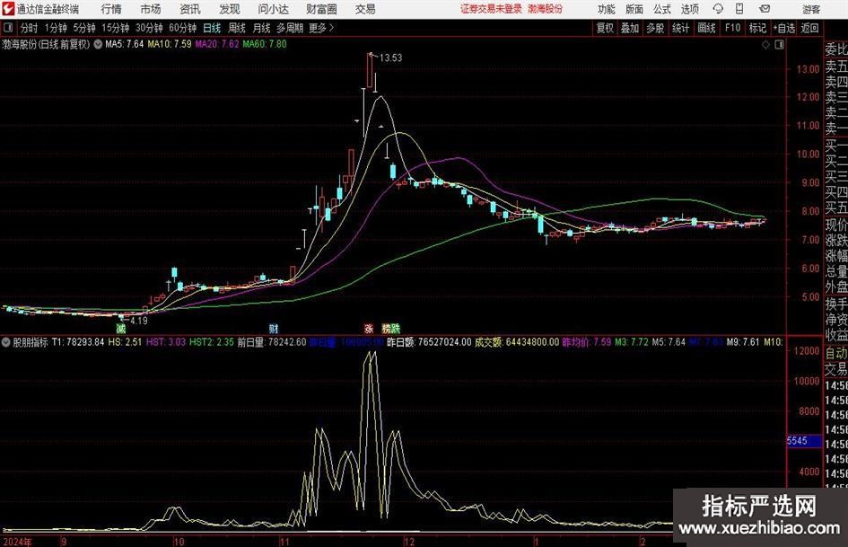This screenshot has width=848, height=547.
Task: Click the MA20: 7.62 indicator label
Action: pos(217,44)
